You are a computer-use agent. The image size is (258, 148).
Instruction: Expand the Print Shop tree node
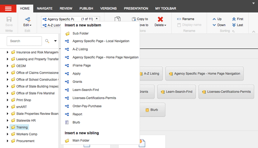click(x=8, y=100)
